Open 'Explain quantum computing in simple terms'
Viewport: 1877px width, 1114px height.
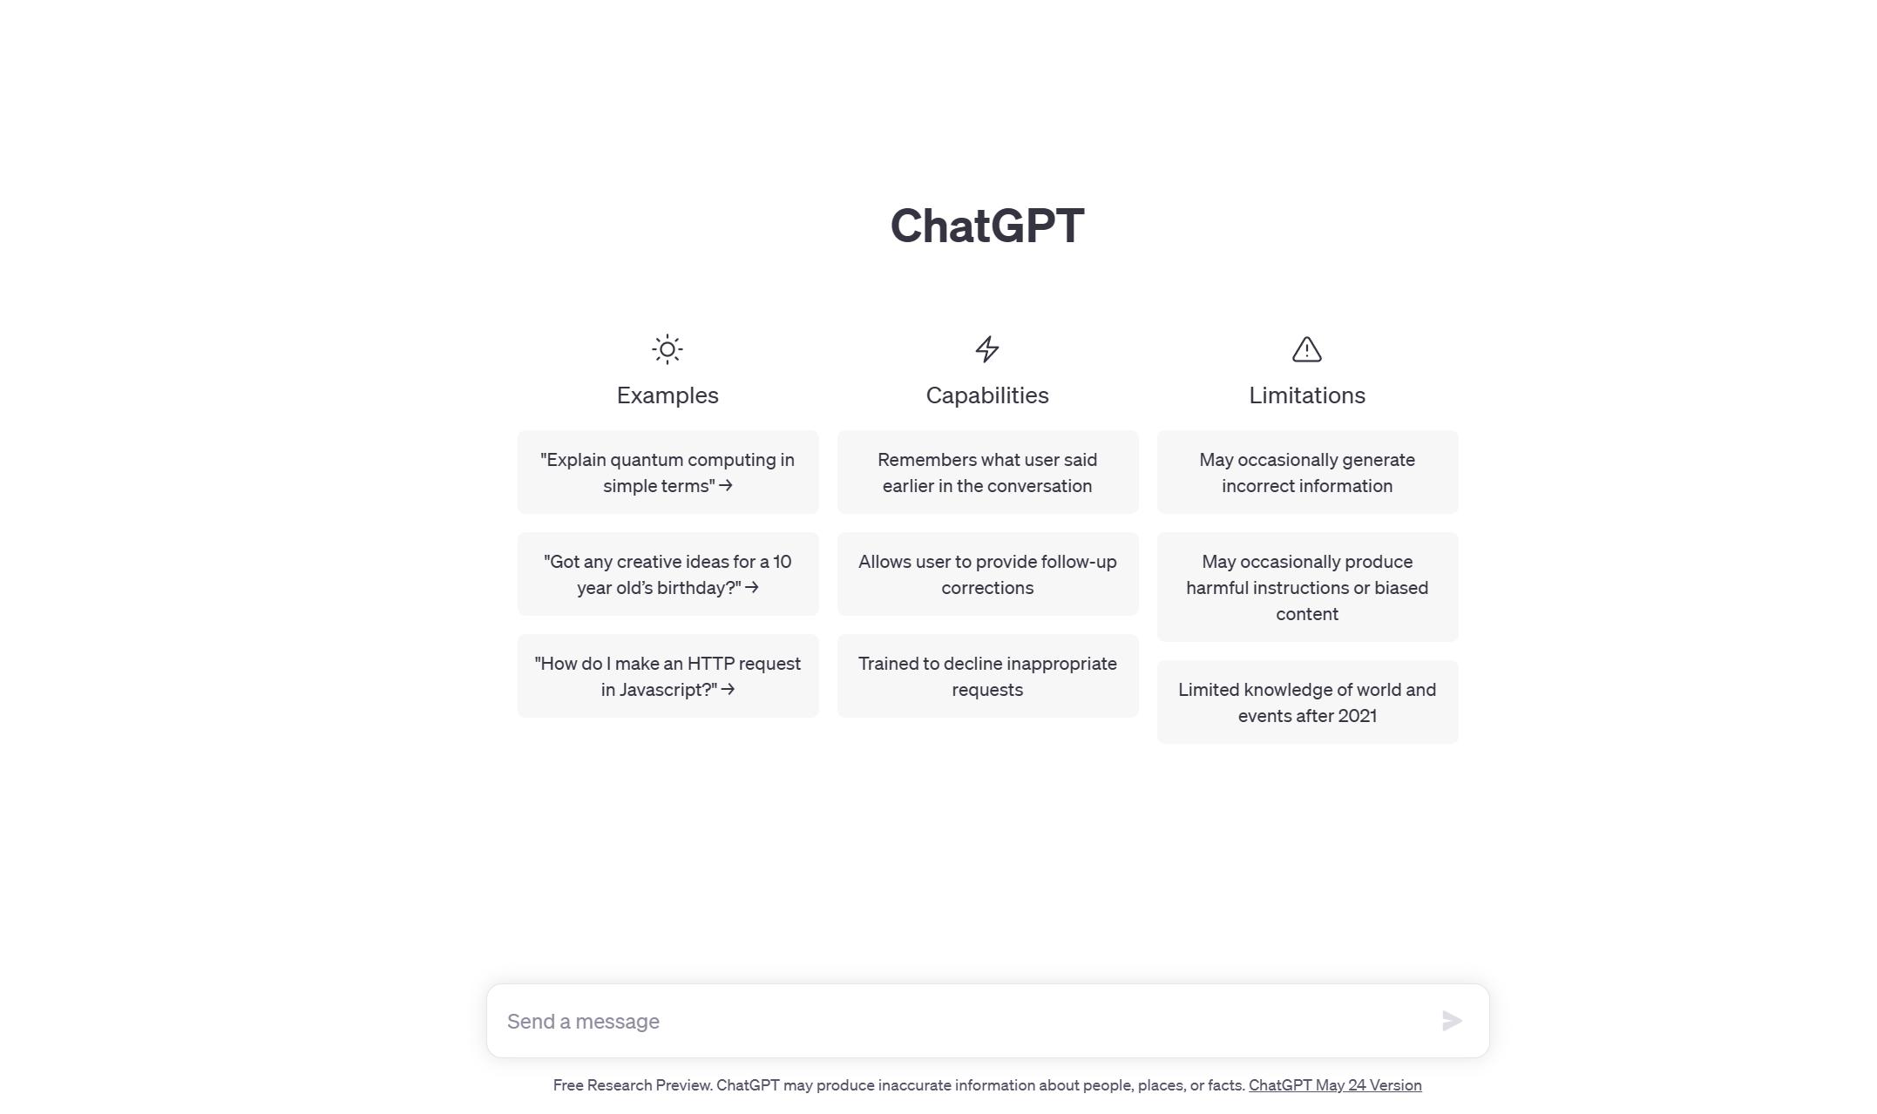(667, 472)
